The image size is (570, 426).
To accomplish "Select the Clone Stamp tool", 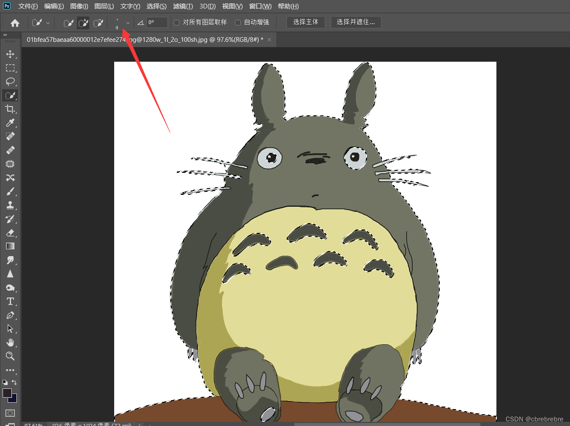I will (10, 205).
